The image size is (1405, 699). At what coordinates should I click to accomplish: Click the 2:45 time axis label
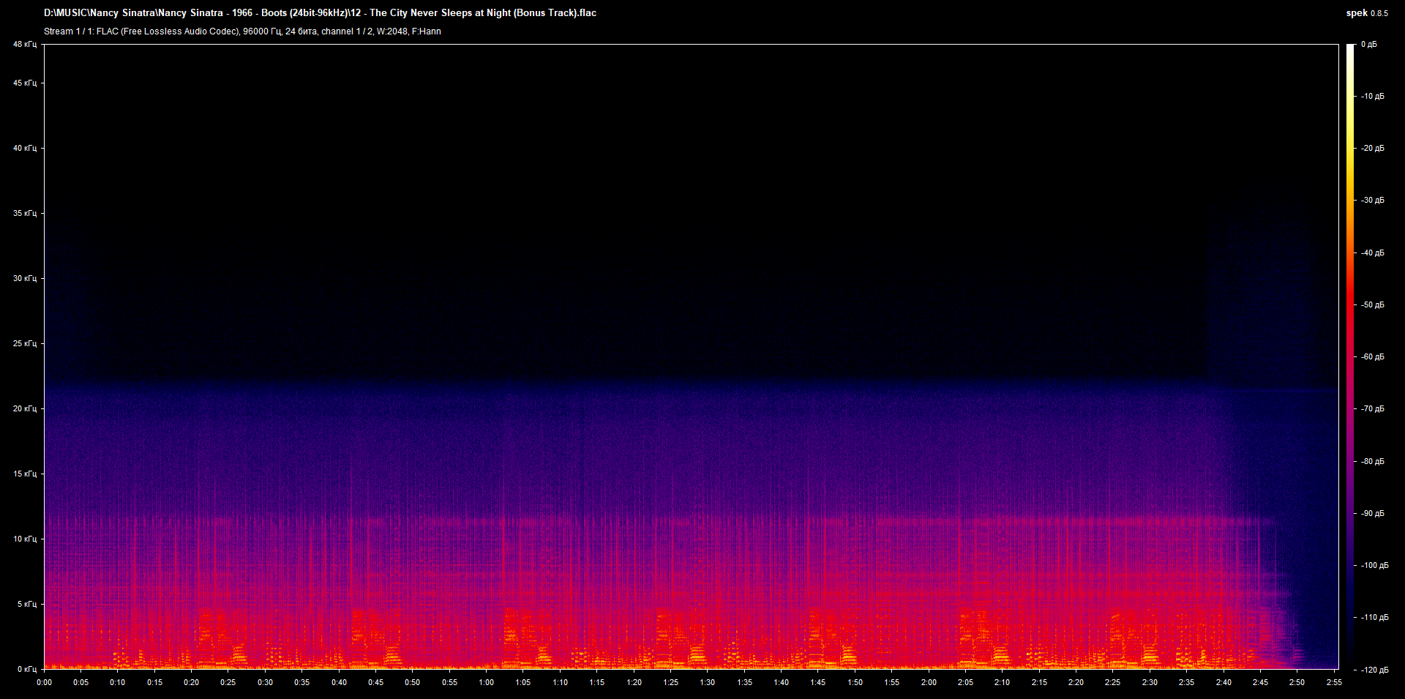[1260, 683]
